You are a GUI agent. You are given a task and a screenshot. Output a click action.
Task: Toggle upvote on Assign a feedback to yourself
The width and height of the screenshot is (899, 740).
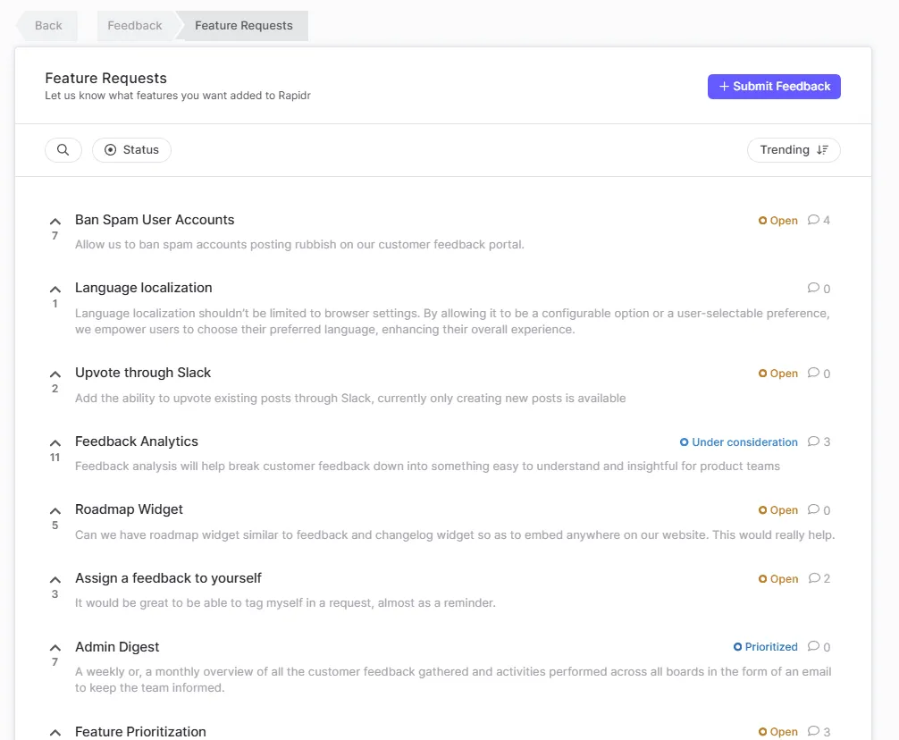click(x=55, y=579)
